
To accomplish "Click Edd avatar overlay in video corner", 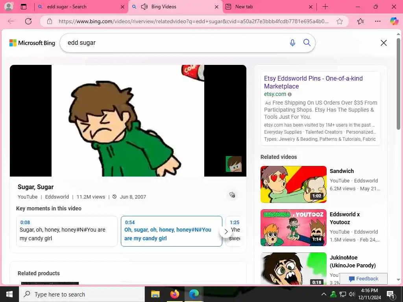I will [234, 164].
